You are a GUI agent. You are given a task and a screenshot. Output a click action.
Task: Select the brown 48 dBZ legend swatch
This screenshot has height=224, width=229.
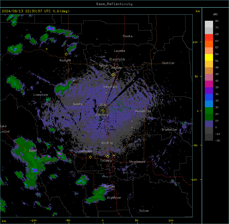[209, 70]
